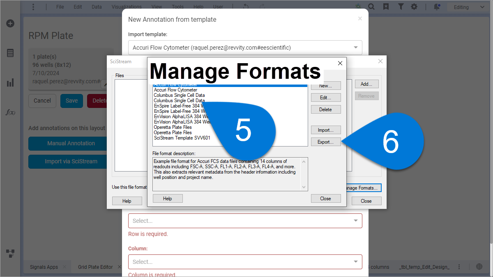Click Save in RPM Plate panel
This screenshot has width=493, height=277.
(x=72, y=101)
